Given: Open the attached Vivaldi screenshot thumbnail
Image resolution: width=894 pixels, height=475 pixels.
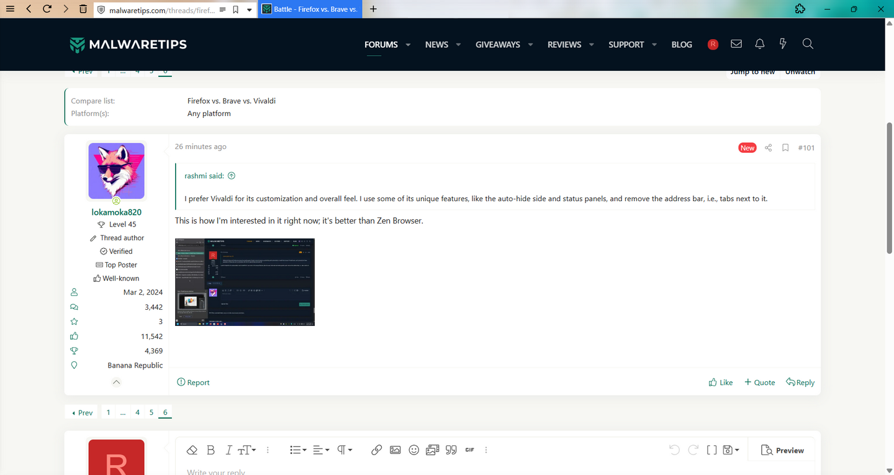Looking at the screenshot, I should (245, 282).
